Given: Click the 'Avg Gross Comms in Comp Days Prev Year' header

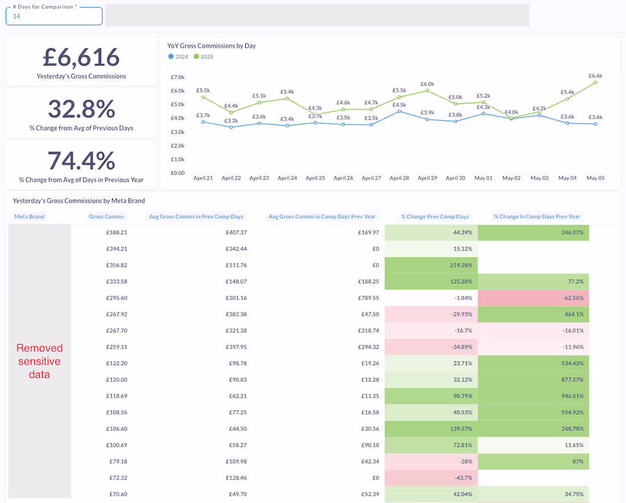Looking at the screenshot, I should coord(322,216).
